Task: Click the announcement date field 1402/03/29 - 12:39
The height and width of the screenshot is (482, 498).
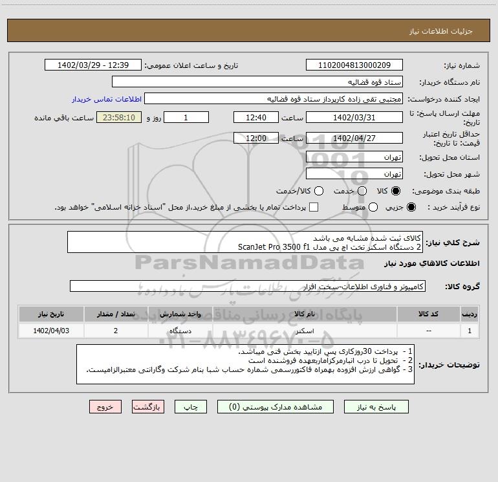Action: [93, 65]
